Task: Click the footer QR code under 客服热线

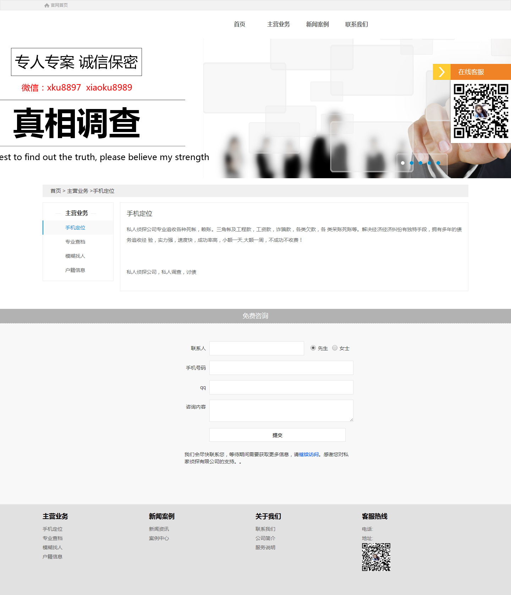Action: point(376,557)
